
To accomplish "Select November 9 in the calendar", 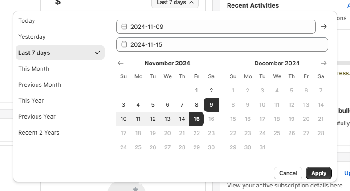I will pos(211,105).
